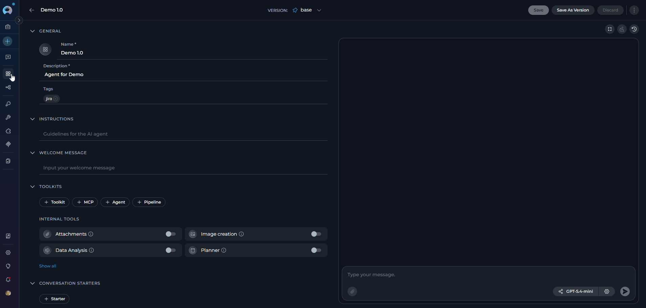This screenshot has height=308, width=646.
Task: Click the Instructions guidelines input field
Action: tap(183, 134)
